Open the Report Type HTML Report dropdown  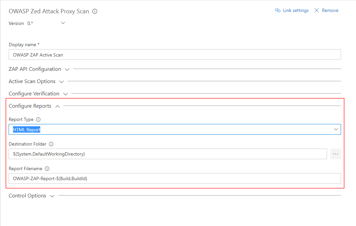[x=175, y=129]
